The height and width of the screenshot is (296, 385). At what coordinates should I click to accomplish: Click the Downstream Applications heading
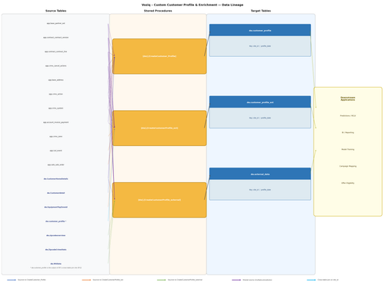click(348, 98)
